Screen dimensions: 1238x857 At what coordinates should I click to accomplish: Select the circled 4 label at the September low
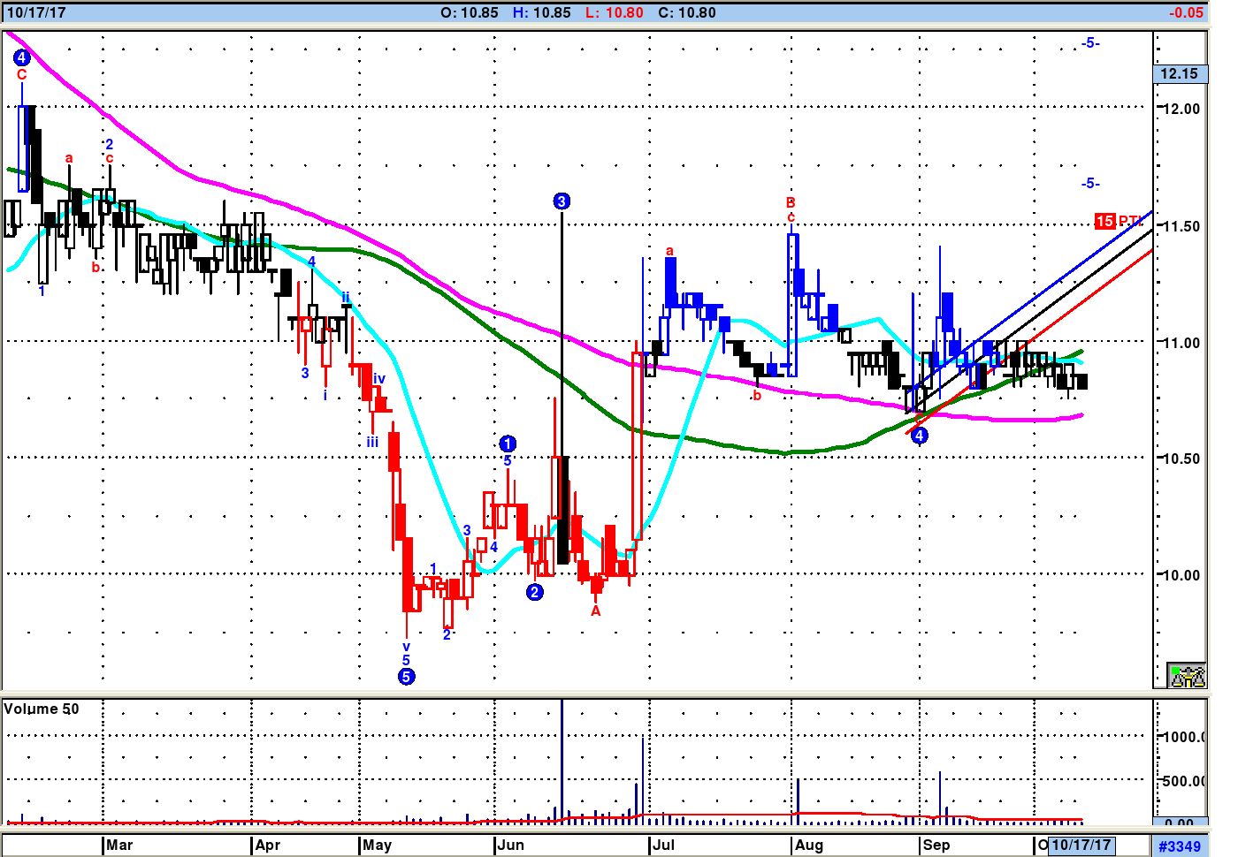920,435
